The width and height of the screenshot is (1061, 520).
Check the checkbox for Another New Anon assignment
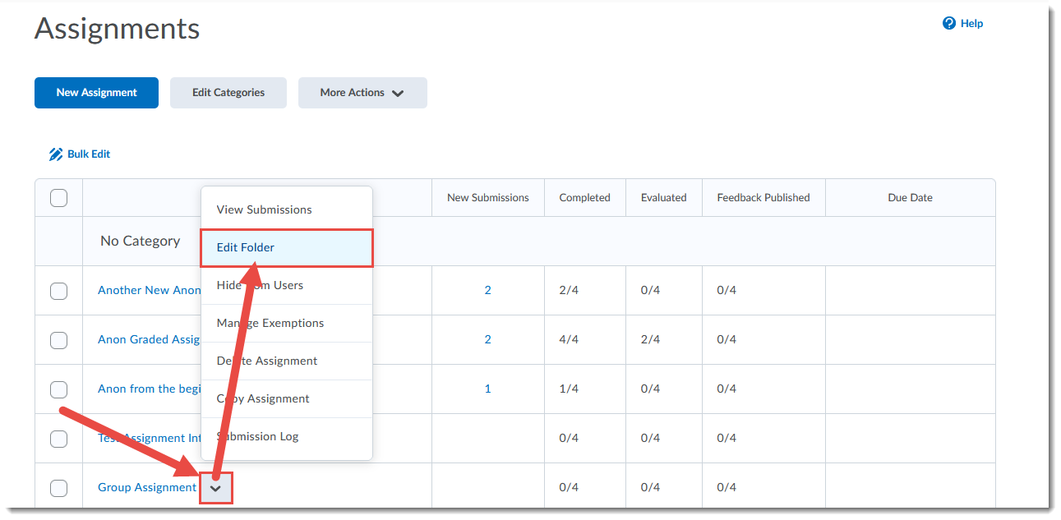pyautogui.click(x=58, y=290)
